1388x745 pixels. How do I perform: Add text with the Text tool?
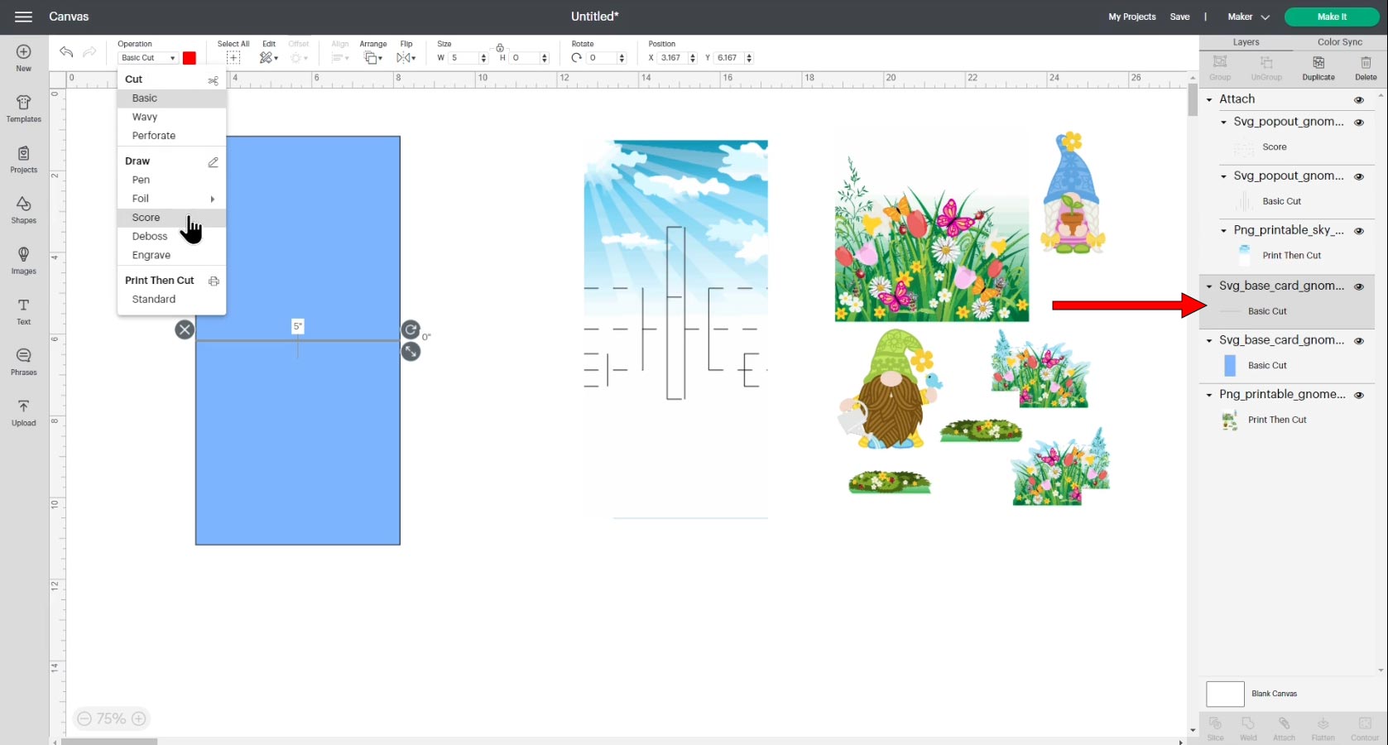tap(23, 311)
